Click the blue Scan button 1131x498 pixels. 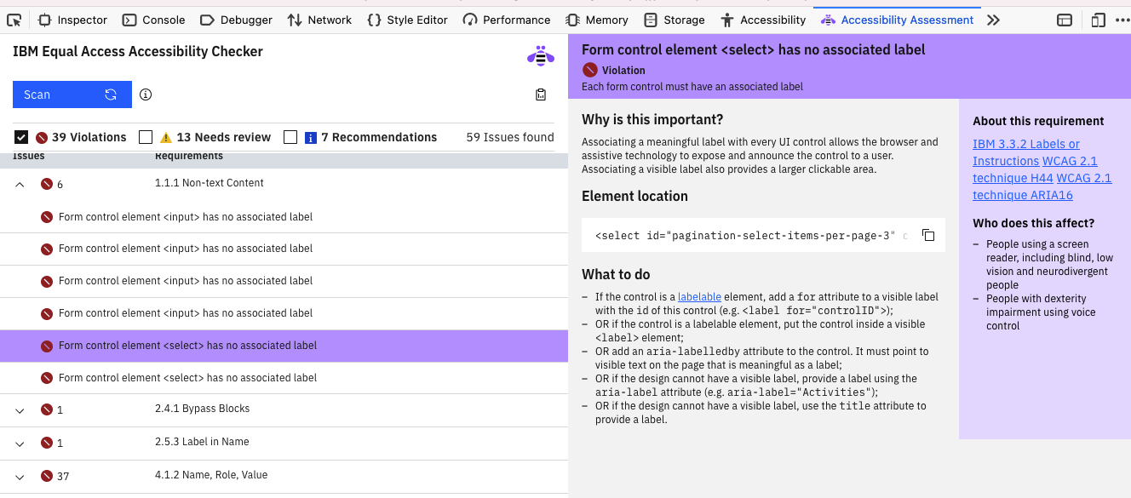pos(72,94)
